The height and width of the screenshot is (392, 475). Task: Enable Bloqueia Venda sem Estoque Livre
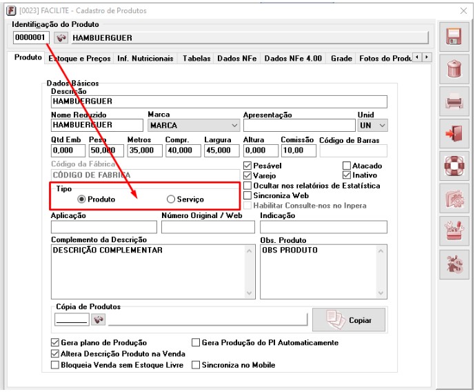(x=55, y=365)
